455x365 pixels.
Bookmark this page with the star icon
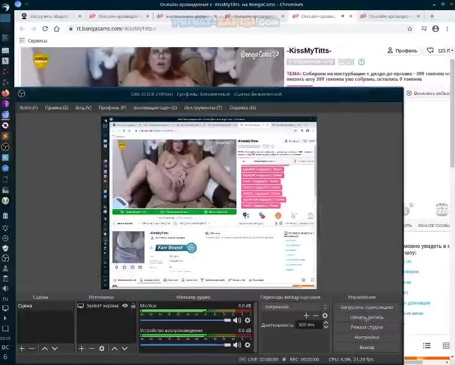pos(410,29)
